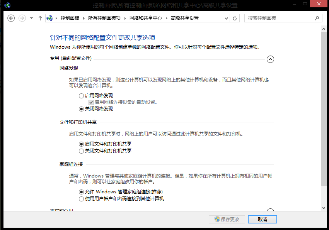Expand the chevron after 所有控制面板项 breadcrumb

125,18
